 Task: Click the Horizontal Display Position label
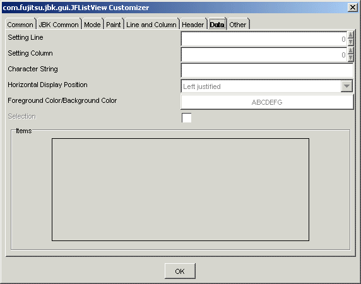48,85
